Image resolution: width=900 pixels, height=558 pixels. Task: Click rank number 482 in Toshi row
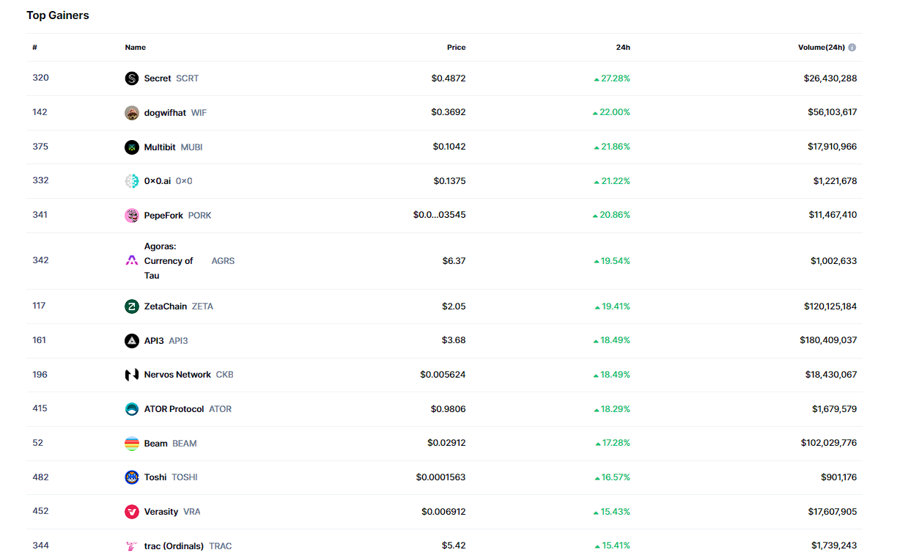[x=40, y=477]
